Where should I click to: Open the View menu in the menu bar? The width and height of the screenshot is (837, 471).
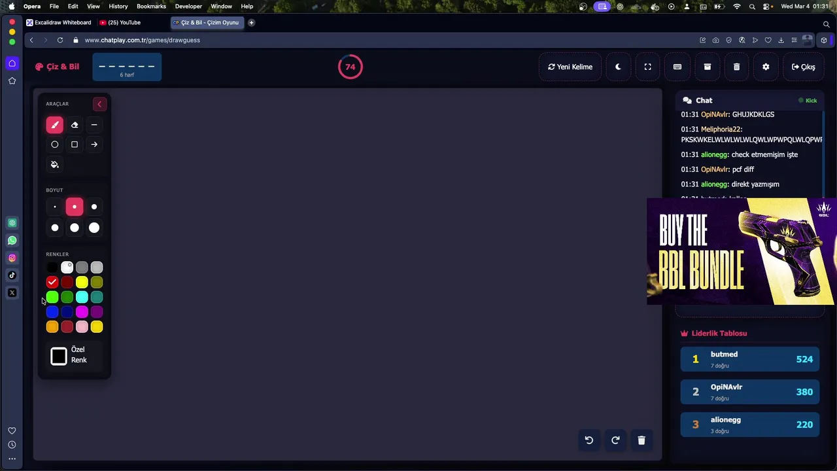[x=94, y=7]
